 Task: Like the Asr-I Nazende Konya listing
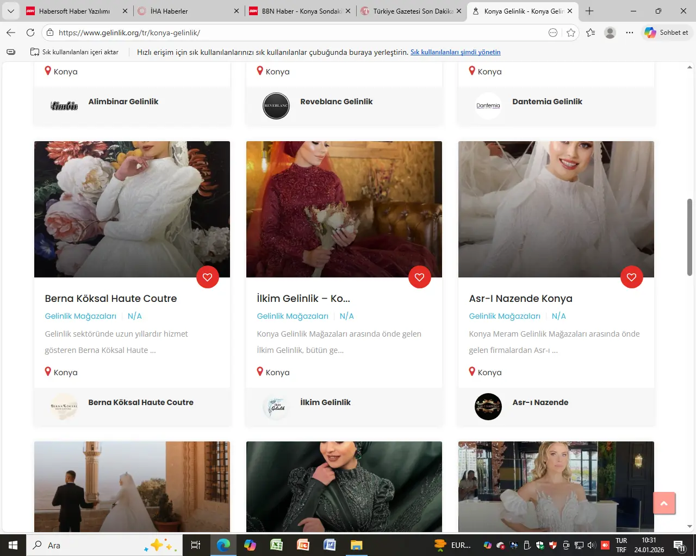click(x=631, y=277)
